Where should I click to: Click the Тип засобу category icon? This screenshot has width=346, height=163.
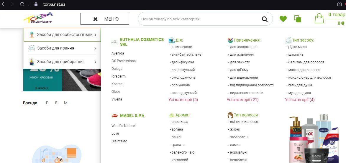coord(288,40)
